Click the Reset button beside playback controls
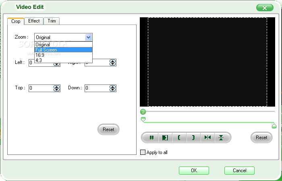Image resolution: width=282 pixels, height=181 pixels. tap(261, 138)
